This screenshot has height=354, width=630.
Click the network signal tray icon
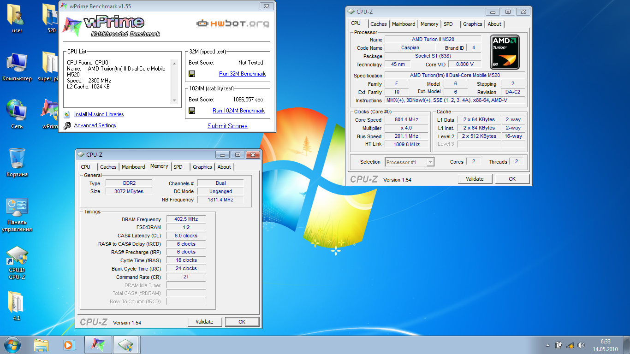coord(570,345)
